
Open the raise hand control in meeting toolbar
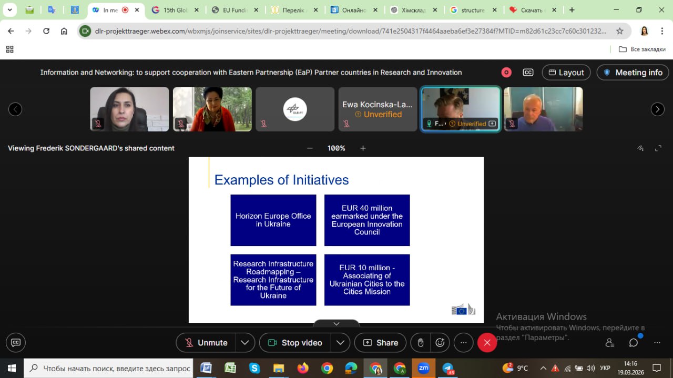coord(421,343)
